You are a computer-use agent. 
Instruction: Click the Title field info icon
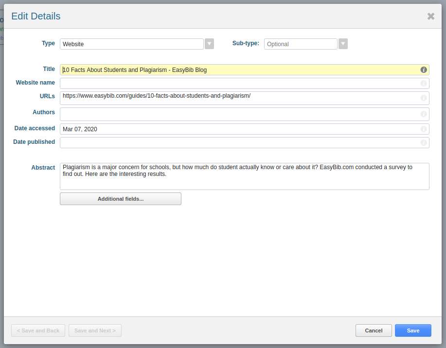coord(424,70)
